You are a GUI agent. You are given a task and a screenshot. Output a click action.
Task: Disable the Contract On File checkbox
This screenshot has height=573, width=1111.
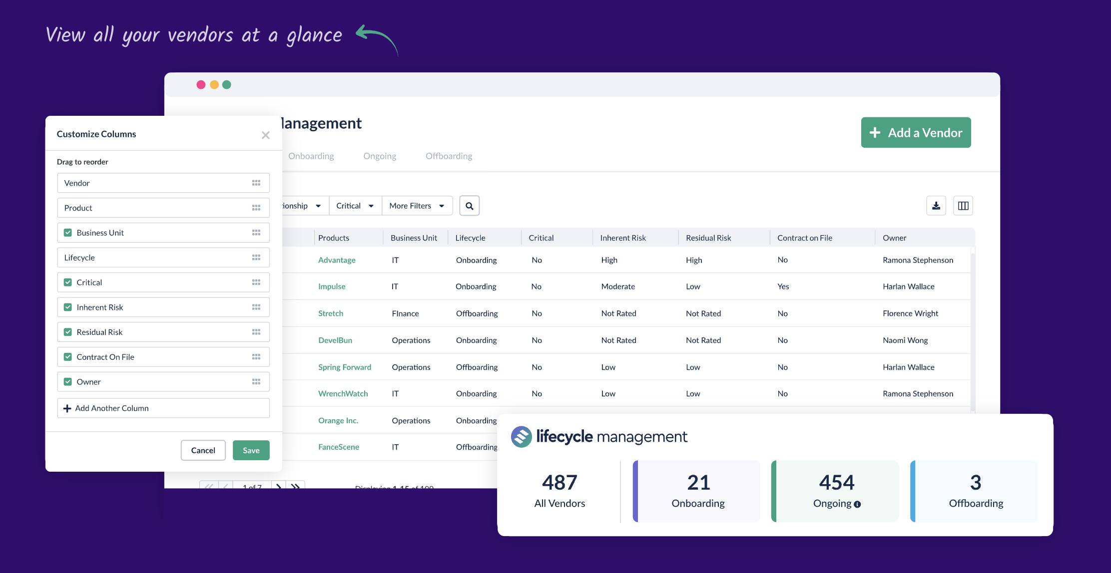pos(68,357)
